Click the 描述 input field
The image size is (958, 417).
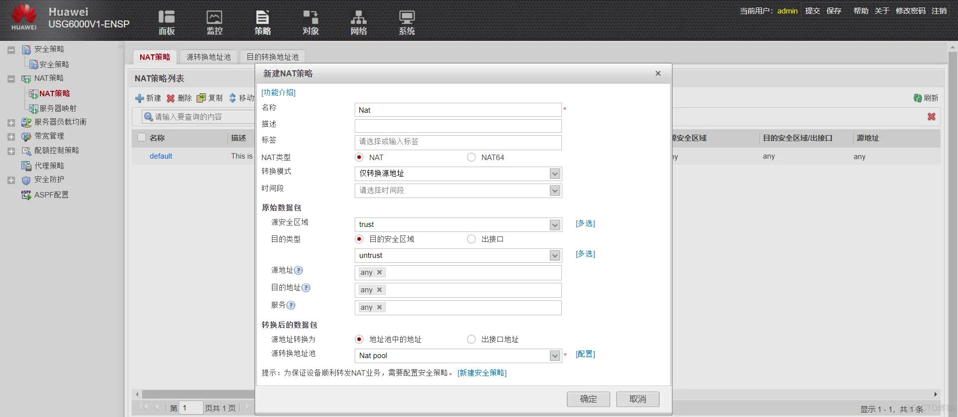[x=458, y=126]
